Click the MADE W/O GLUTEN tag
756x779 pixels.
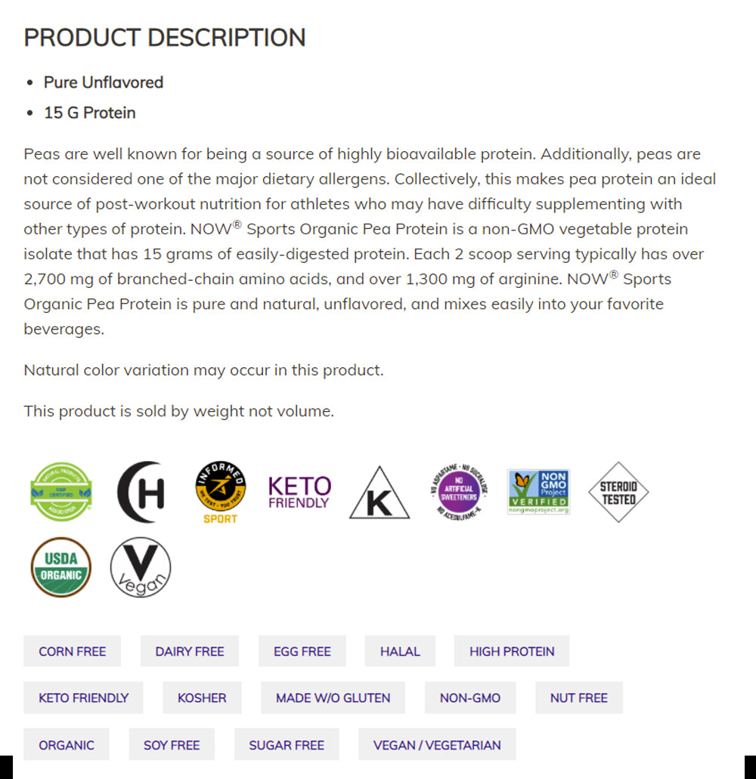click(x=333, y=698)
